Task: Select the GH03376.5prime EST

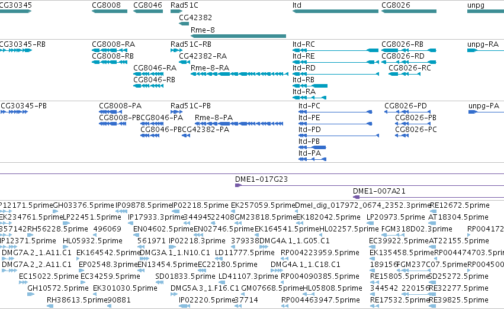Action: [x=55, y=212]
